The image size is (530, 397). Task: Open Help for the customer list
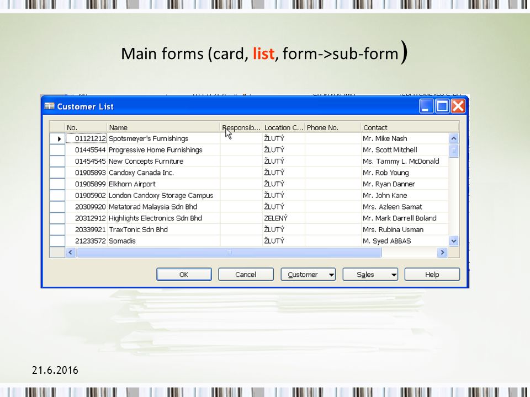click(432, 275)
